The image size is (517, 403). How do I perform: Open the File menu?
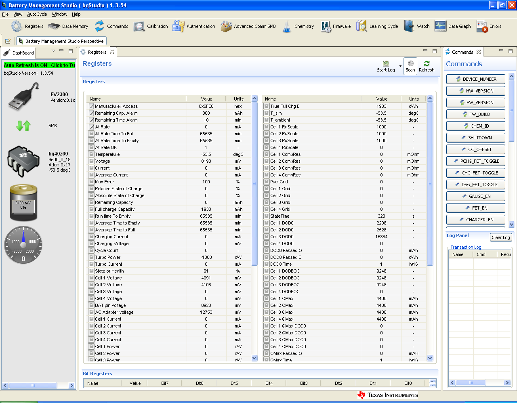coord(5,14)
